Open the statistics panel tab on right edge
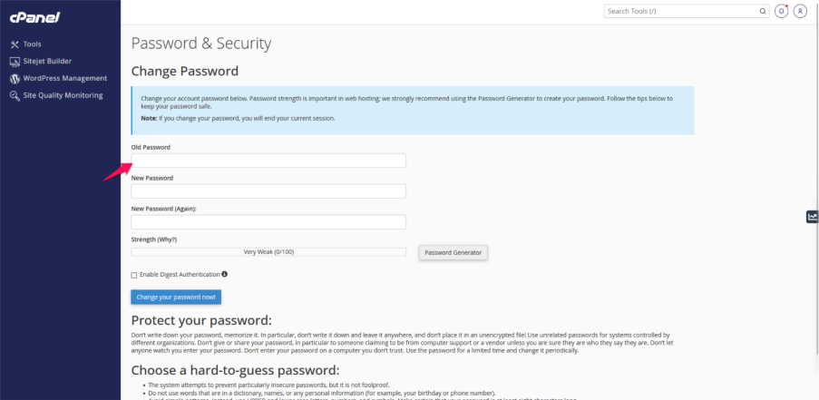Viewport: 819px width, 400px height. (812, 217)
